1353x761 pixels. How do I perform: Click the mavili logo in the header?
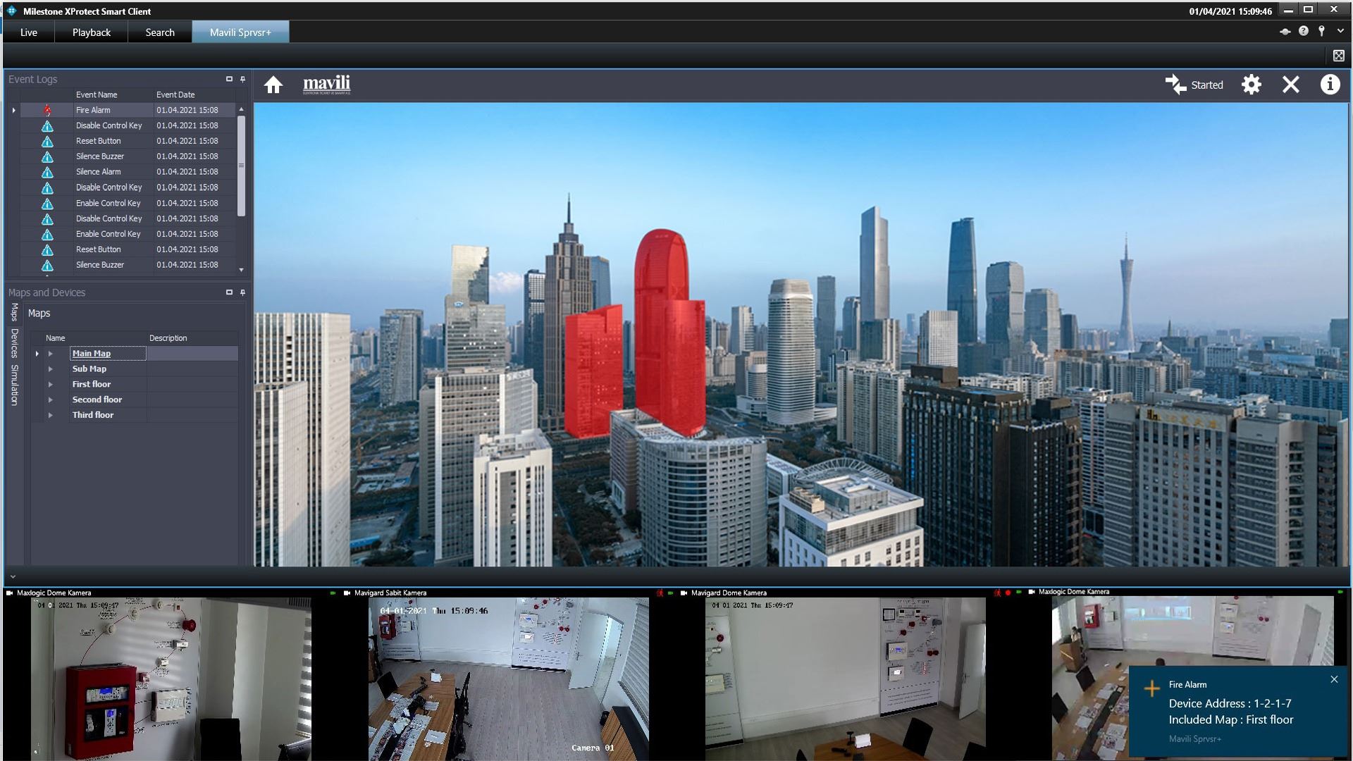pos(326,85)
